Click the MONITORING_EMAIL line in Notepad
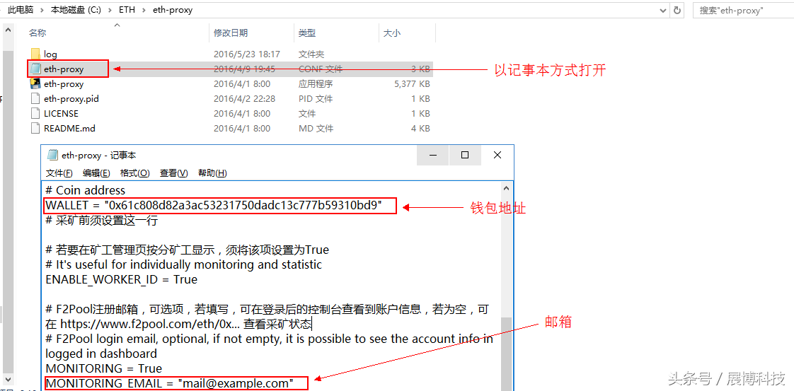The image size is (794, 391). 170,383
